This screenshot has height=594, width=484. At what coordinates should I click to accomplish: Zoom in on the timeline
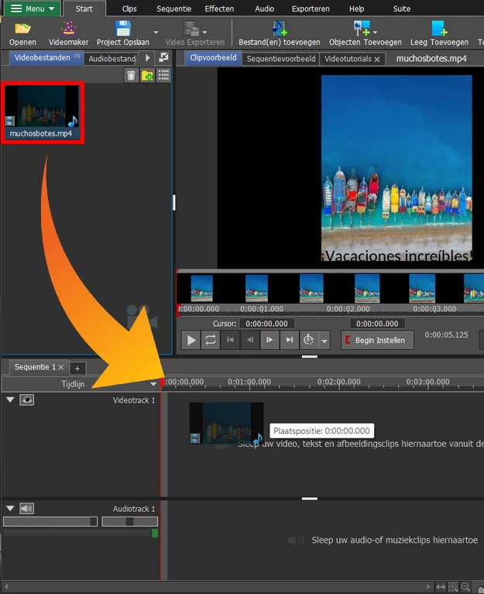(x=453, y=587)
